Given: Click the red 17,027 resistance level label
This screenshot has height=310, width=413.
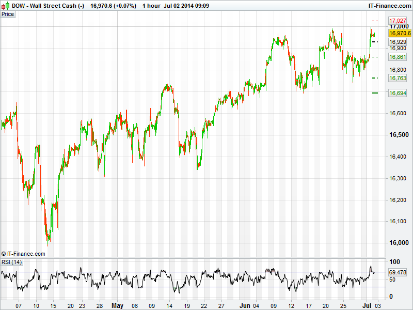Looking at the screenshot, I should pos(398,21).
